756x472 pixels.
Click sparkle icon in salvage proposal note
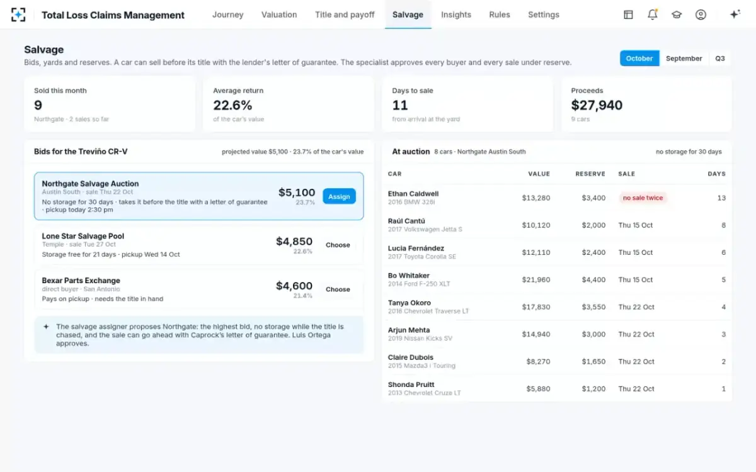coord(46,327)
